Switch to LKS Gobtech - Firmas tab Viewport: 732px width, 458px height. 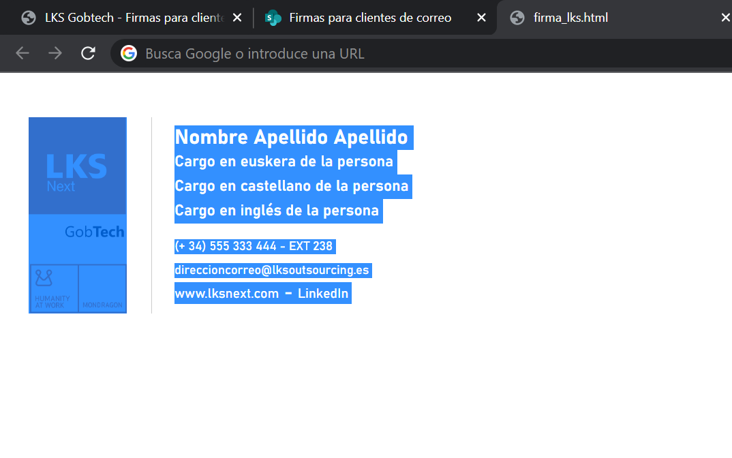pyautogui.click(x=134, y=18)
